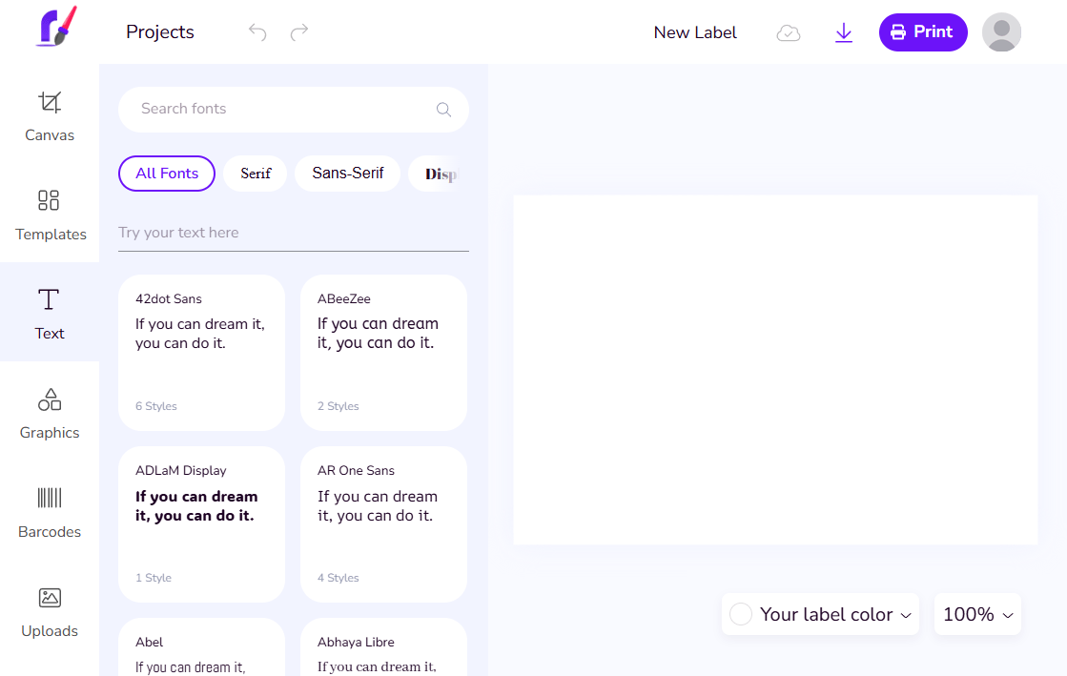The image size is (1067, 676).
Task: Click the label color circle swatch
Action: tap(741, 615)
